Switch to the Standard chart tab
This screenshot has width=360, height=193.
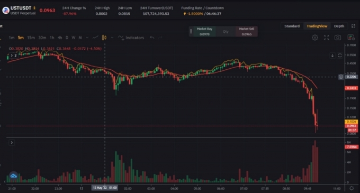click(x=292, y=26)
